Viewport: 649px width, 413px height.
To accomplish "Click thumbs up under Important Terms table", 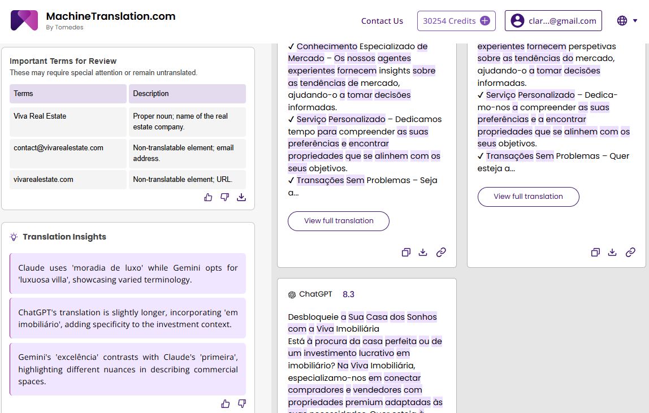I will 208,197.
